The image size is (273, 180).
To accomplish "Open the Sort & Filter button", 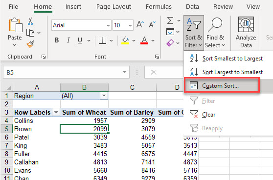I will click(x=193, y=33).
